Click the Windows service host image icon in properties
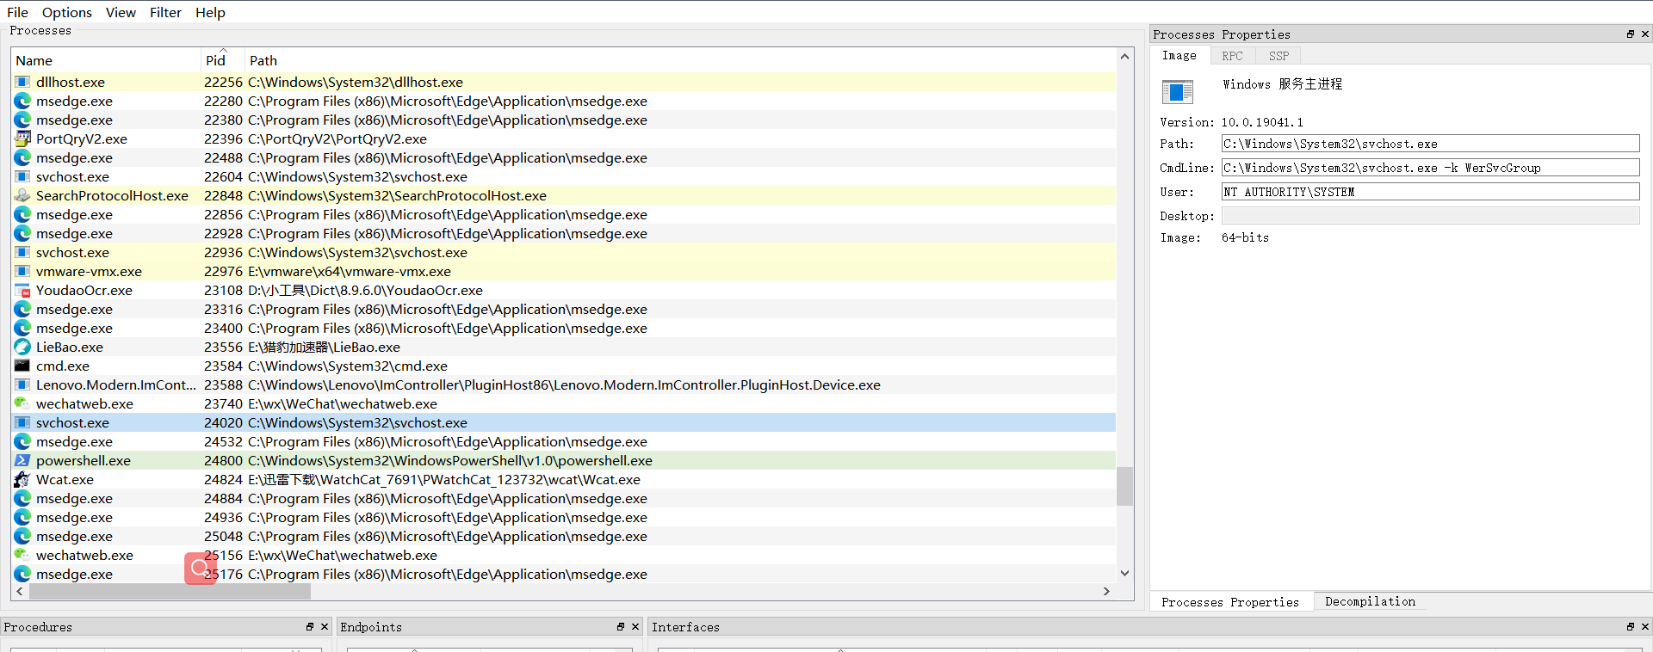This screenshot has width=1653, height=652. click(x=1178, y=91)
